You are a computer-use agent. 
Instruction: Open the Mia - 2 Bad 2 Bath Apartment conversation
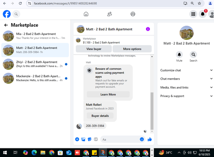(x=35, y=36)
